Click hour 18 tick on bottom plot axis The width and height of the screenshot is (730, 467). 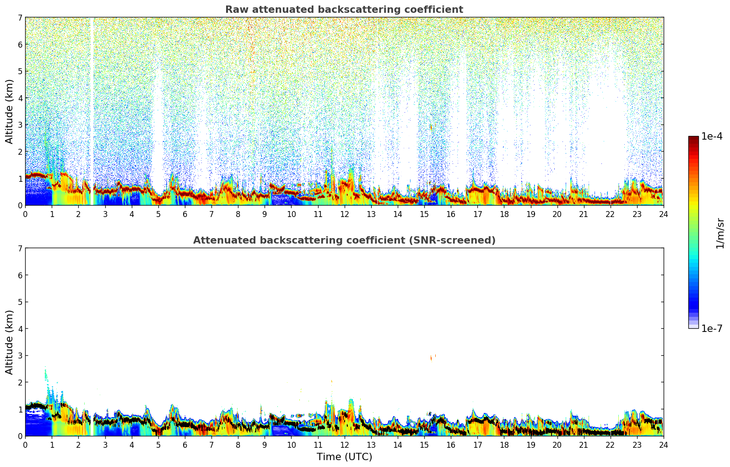(504, 445)
